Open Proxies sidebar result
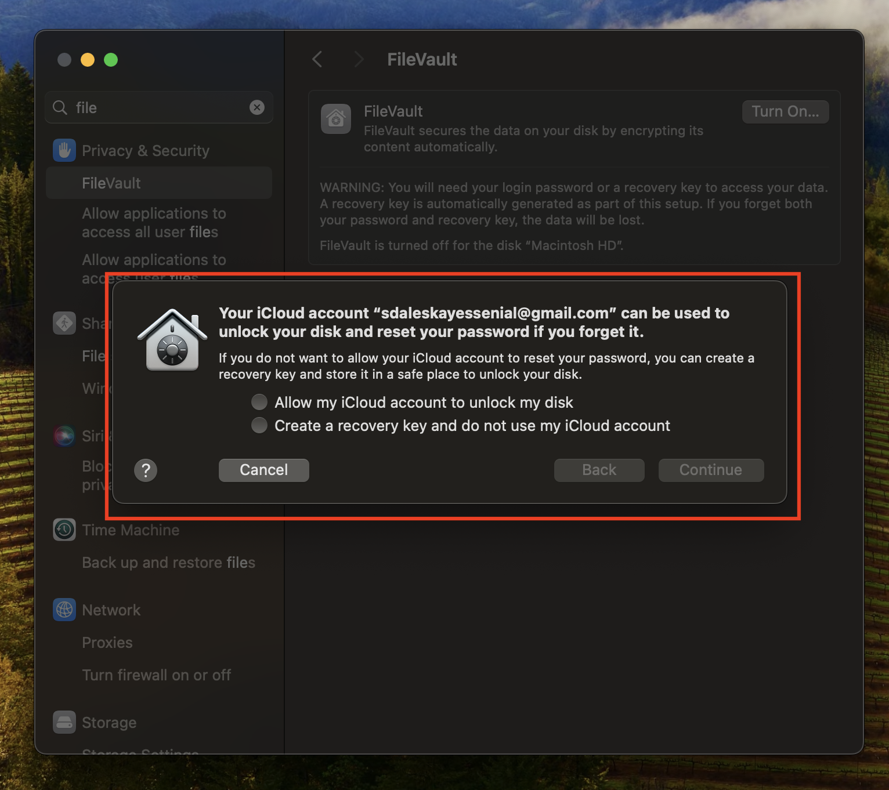 pos(107,643)
